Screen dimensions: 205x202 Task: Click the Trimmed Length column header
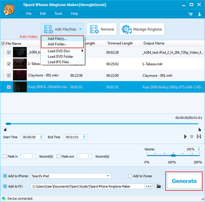coord(120,43)
